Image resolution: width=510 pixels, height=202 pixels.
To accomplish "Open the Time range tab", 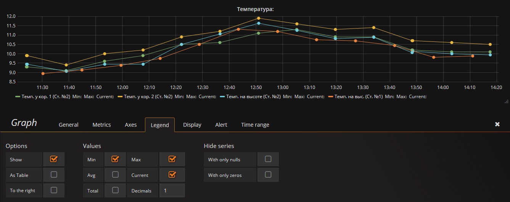I will (x=255, y=125).
